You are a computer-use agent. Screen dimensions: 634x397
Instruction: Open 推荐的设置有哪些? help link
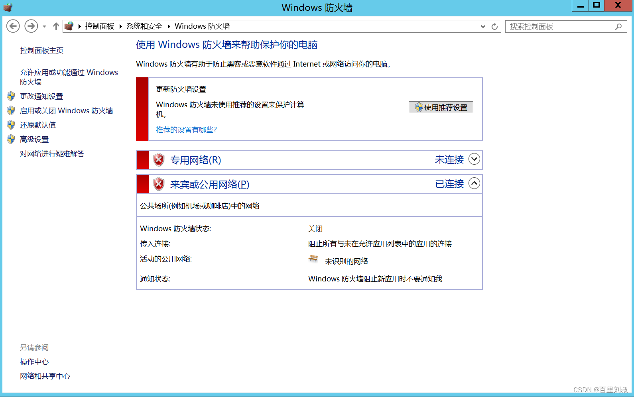tap(186, 130)
